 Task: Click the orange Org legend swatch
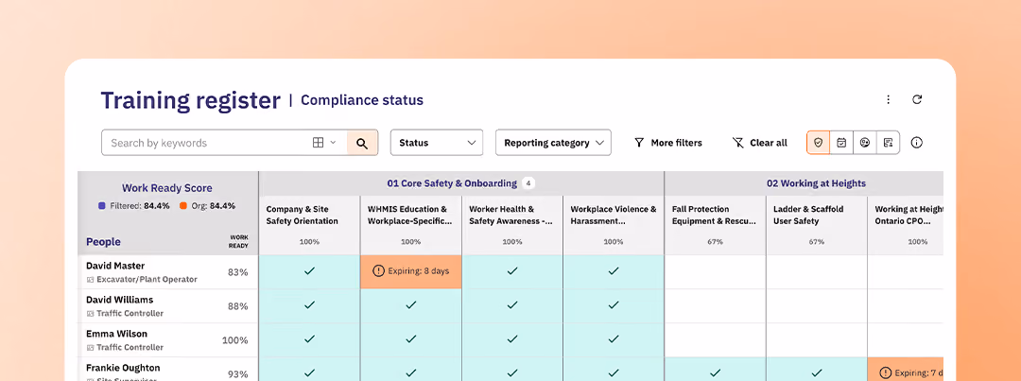point(183,206)
